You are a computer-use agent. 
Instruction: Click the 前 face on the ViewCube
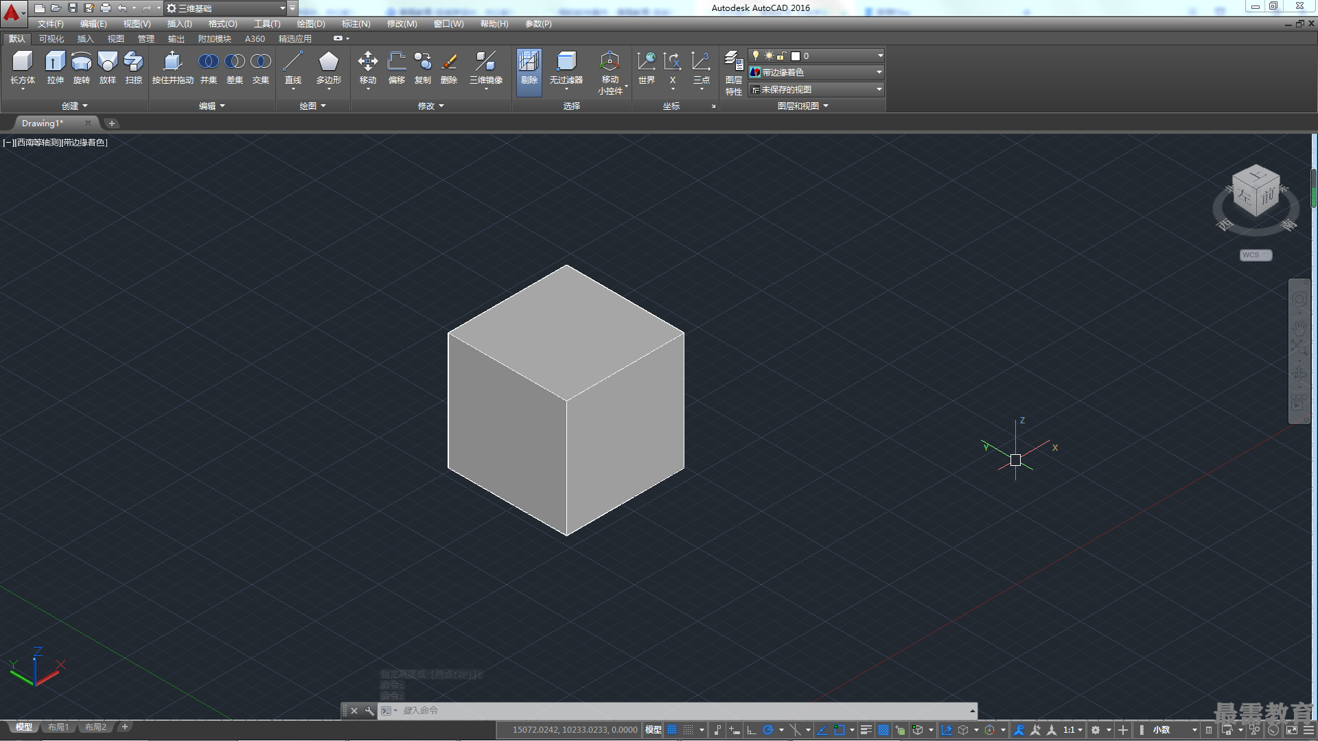1267,196
